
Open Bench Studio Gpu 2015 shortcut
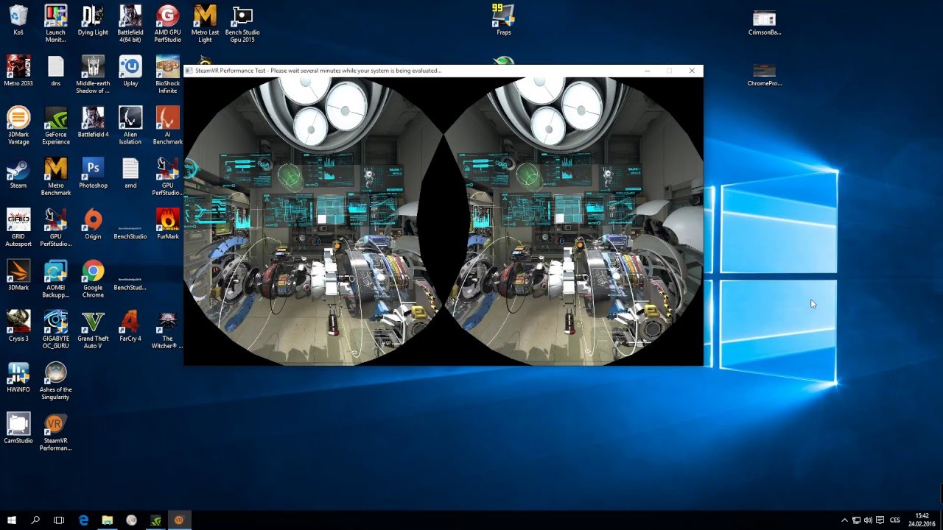(x=242, y=24)
